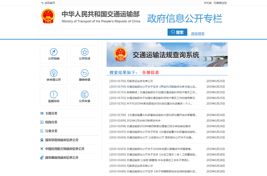Click date 2019年1月18日 on row [2019-01689]
This screenshot has width=267, height=176.
coord(216,171)
